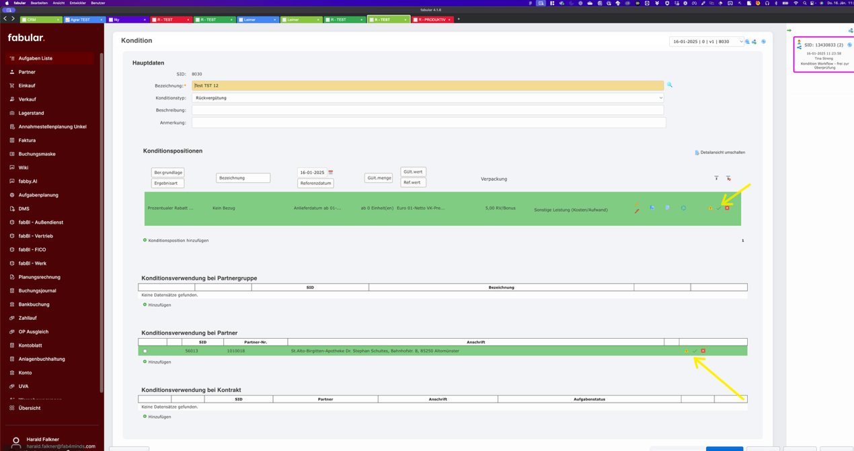This screenshot has width=854, height=451.
Task: Switch to the CRM tab
Action: 40,19
